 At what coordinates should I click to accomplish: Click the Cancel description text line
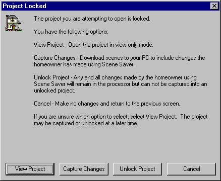107,104
